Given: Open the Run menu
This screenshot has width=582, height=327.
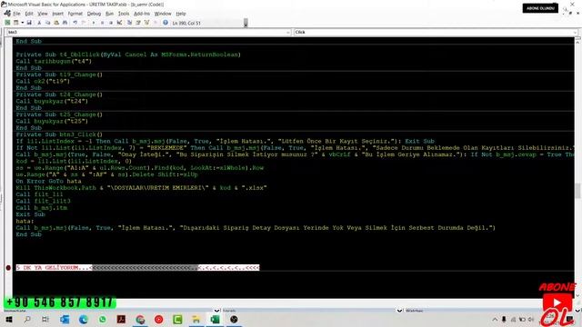Looking at the screenshot, I should coord(109,14).
